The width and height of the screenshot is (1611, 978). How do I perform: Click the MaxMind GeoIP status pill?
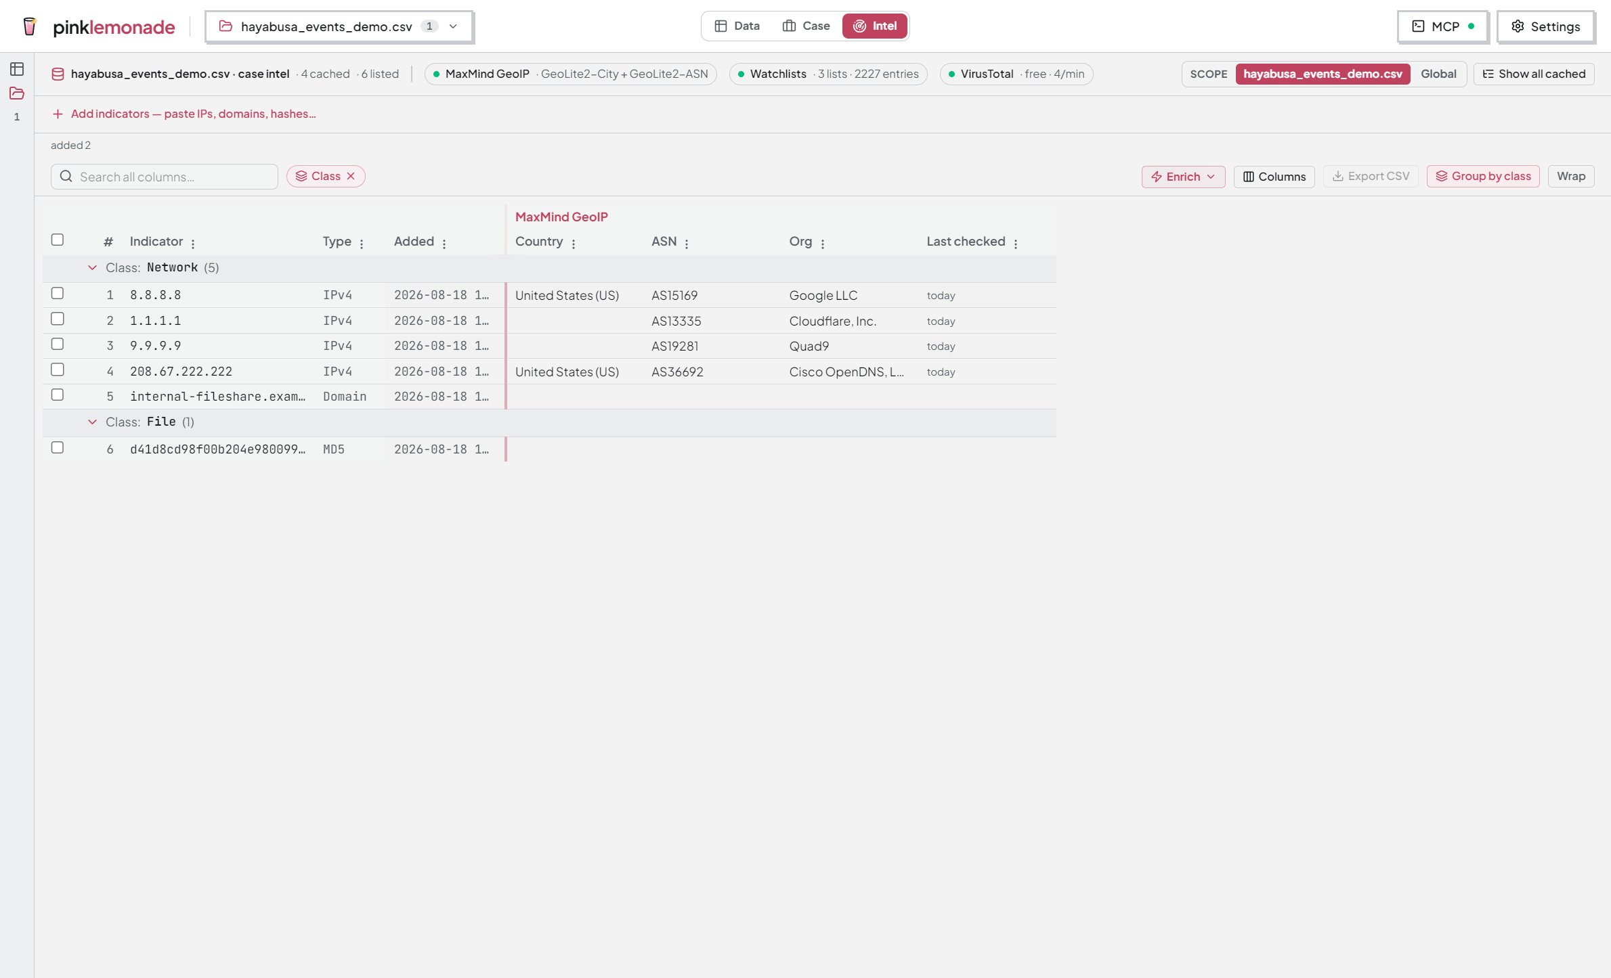pyautogui.click(x=570, y=74)
